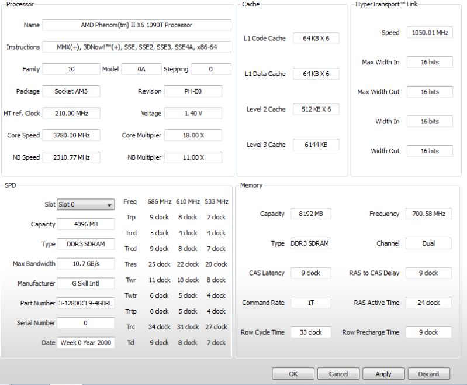Click the NB Multiplier 11.00 X field
The width and height of the screenshot is (467, 385).
coord(193,157)
